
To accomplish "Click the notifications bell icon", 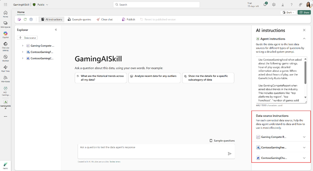I will click(265, 5).
